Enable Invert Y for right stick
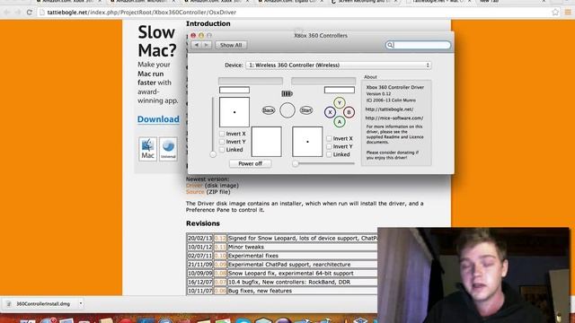Viewport: 575px width, 323px height. pos(329,146)
